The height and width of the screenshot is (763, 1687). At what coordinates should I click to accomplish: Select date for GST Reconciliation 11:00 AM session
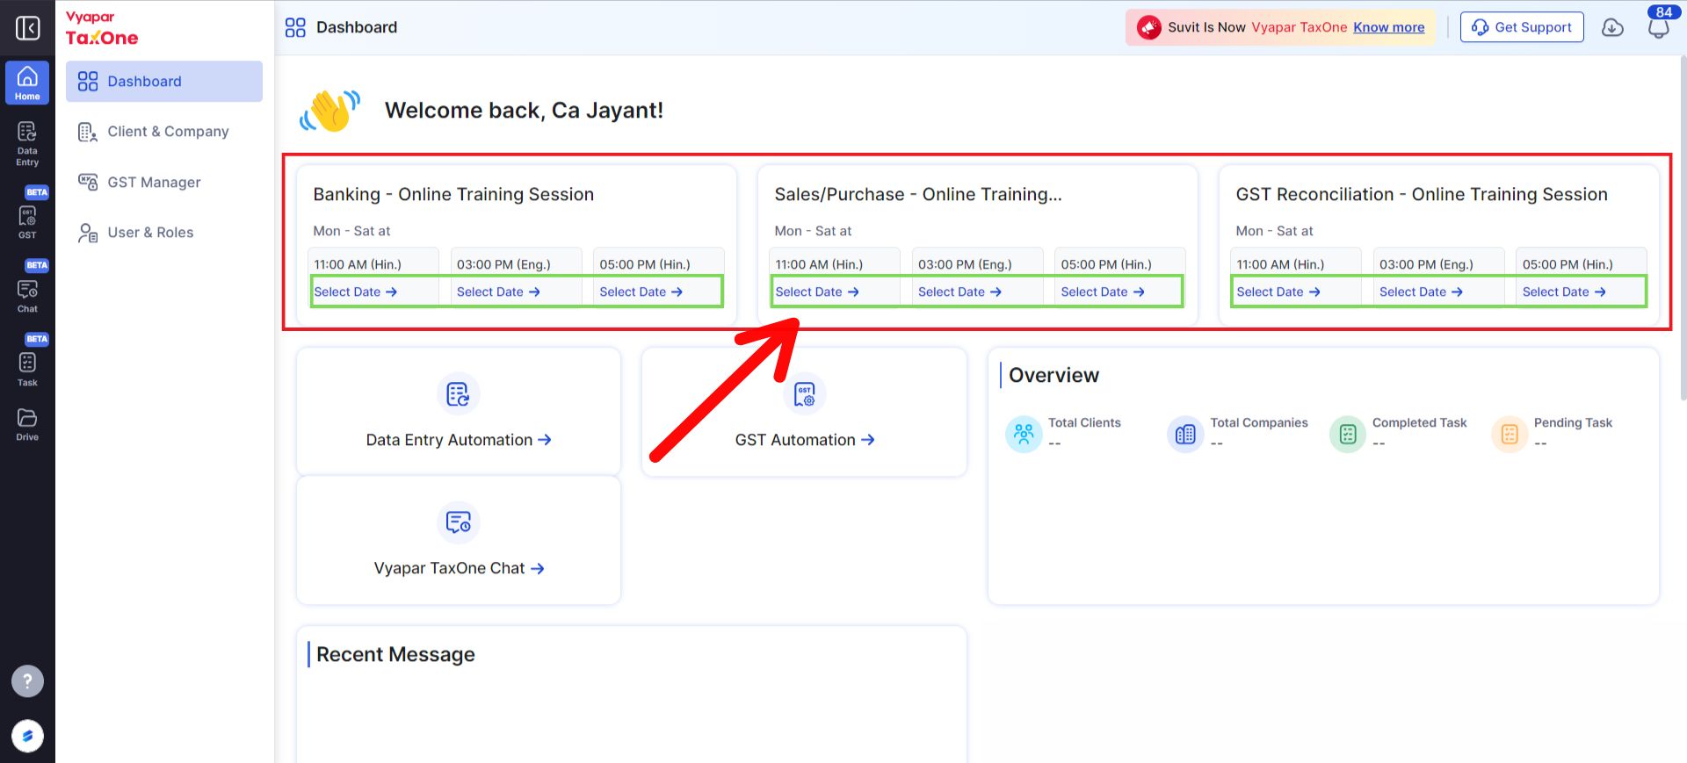(x=1278, y=292)
